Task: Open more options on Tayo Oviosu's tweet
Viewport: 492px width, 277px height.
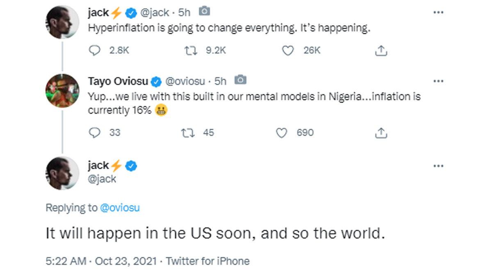Action: pyautogui.click(x=438, y=81)
